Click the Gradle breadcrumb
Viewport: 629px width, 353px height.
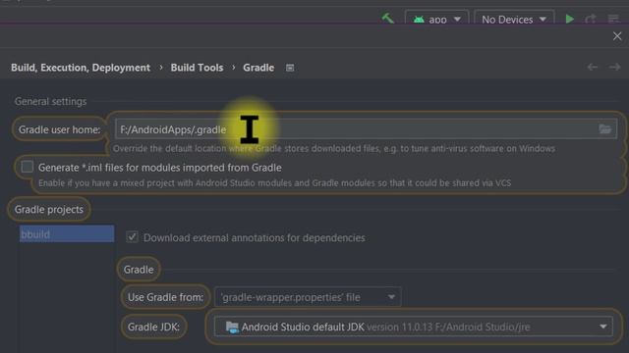(x=258, y=68)
